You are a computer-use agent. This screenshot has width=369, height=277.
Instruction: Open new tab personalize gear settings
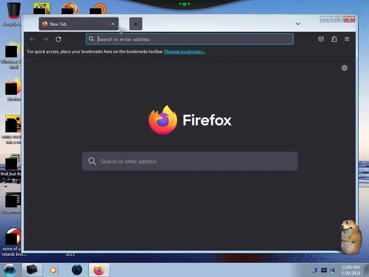(344, 68)
